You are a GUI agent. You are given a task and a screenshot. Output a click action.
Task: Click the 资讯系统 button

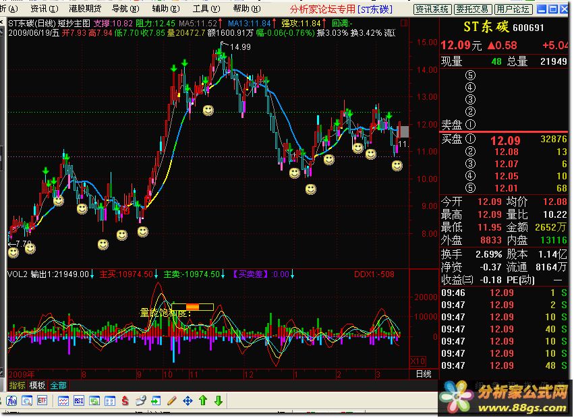click(432, 9)
